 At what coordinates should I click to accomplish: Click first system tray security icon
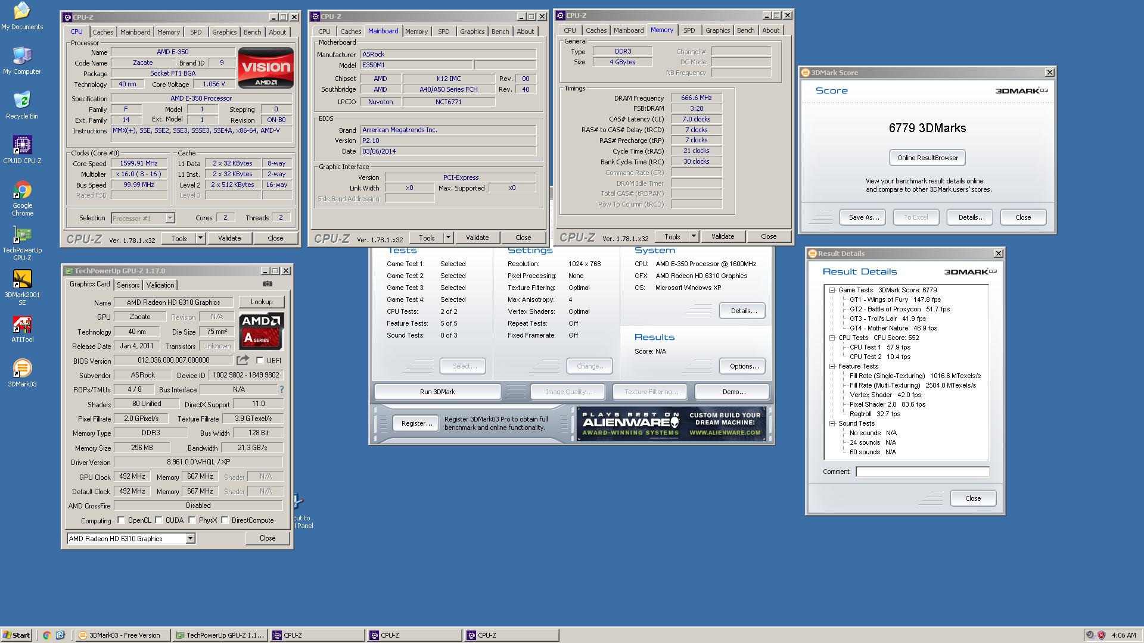(1090, 635)
